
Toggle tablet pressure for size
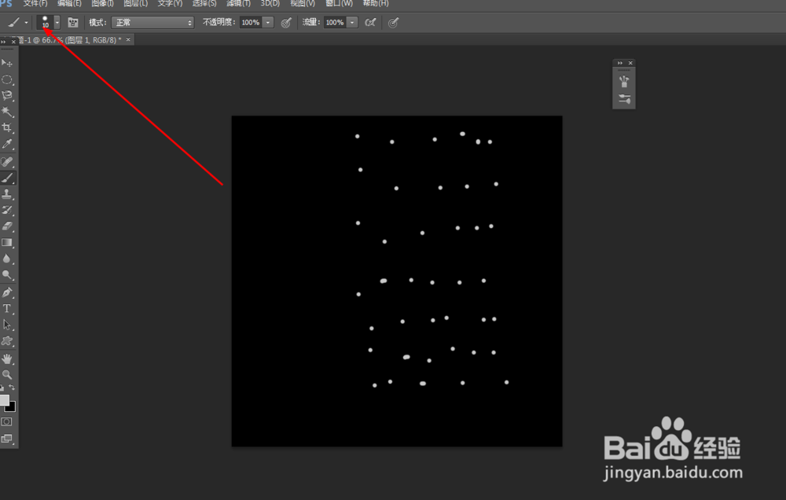pyautogui.click(x=394, y=23)
